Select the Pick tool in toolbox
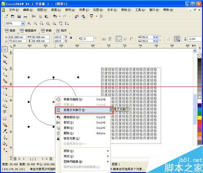Image resolution: width=203 pixels, height=173 pixels. (x=4, y=49)
